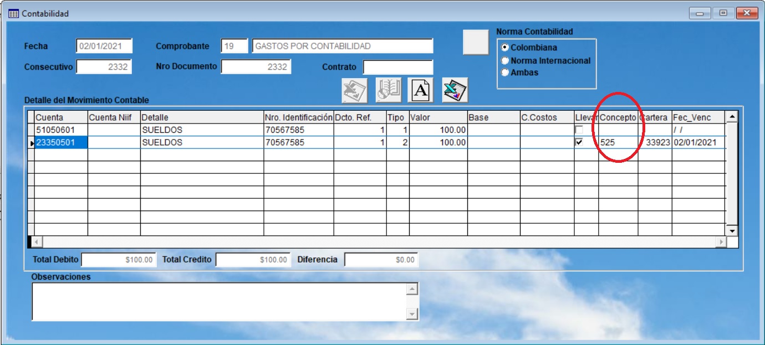Click the Cuenta column header
Viewport: 765px width, 345px height.
coord(61,117)
